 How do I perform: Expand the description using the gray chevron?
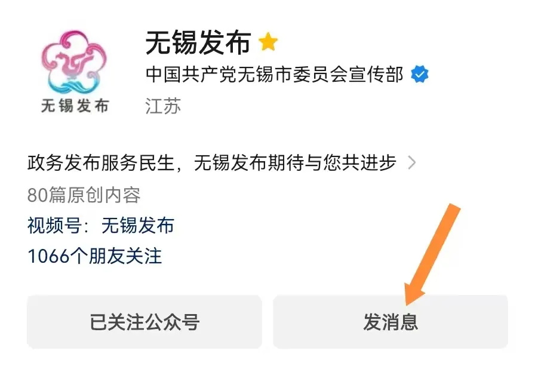pyautogui.click(x=412, y=162)
